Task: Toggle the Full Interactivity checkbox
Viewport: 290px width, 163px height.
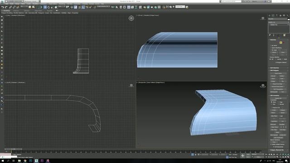Action: tap(274, 147)
